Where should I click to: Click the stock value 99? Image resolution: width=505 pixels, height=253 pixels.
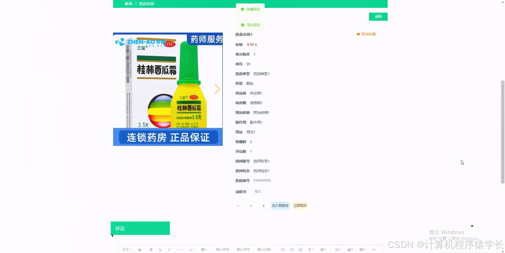pyautogui.click(x=248, y=64)
